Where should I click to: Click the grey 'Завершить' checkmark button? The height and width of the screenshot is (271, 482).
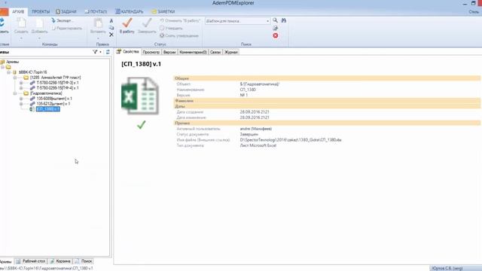(147, 25)
